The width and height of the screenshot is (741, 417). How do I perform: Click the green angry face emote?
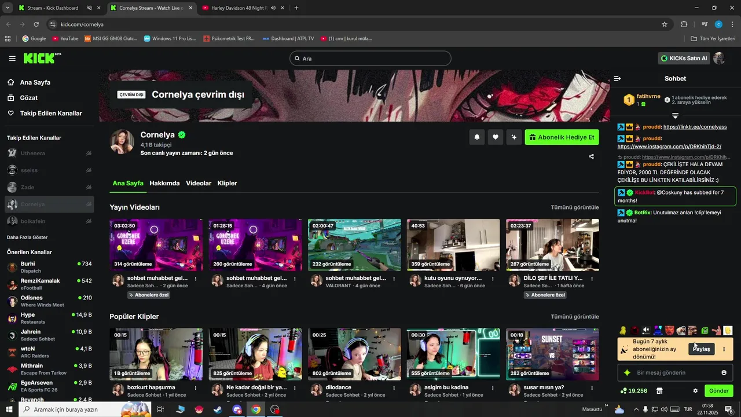point(705,331)
